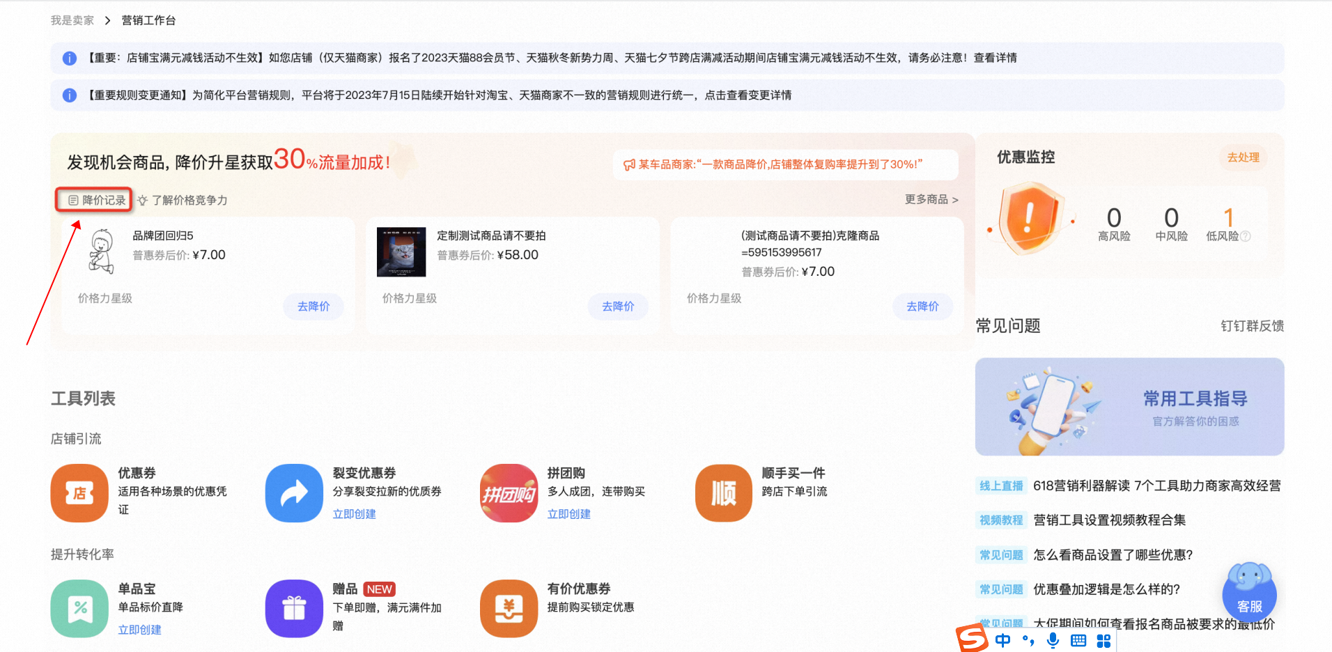Click the 视频教程 tag label
Screen dimensions: 1332x652
(x=1001, y=520)
